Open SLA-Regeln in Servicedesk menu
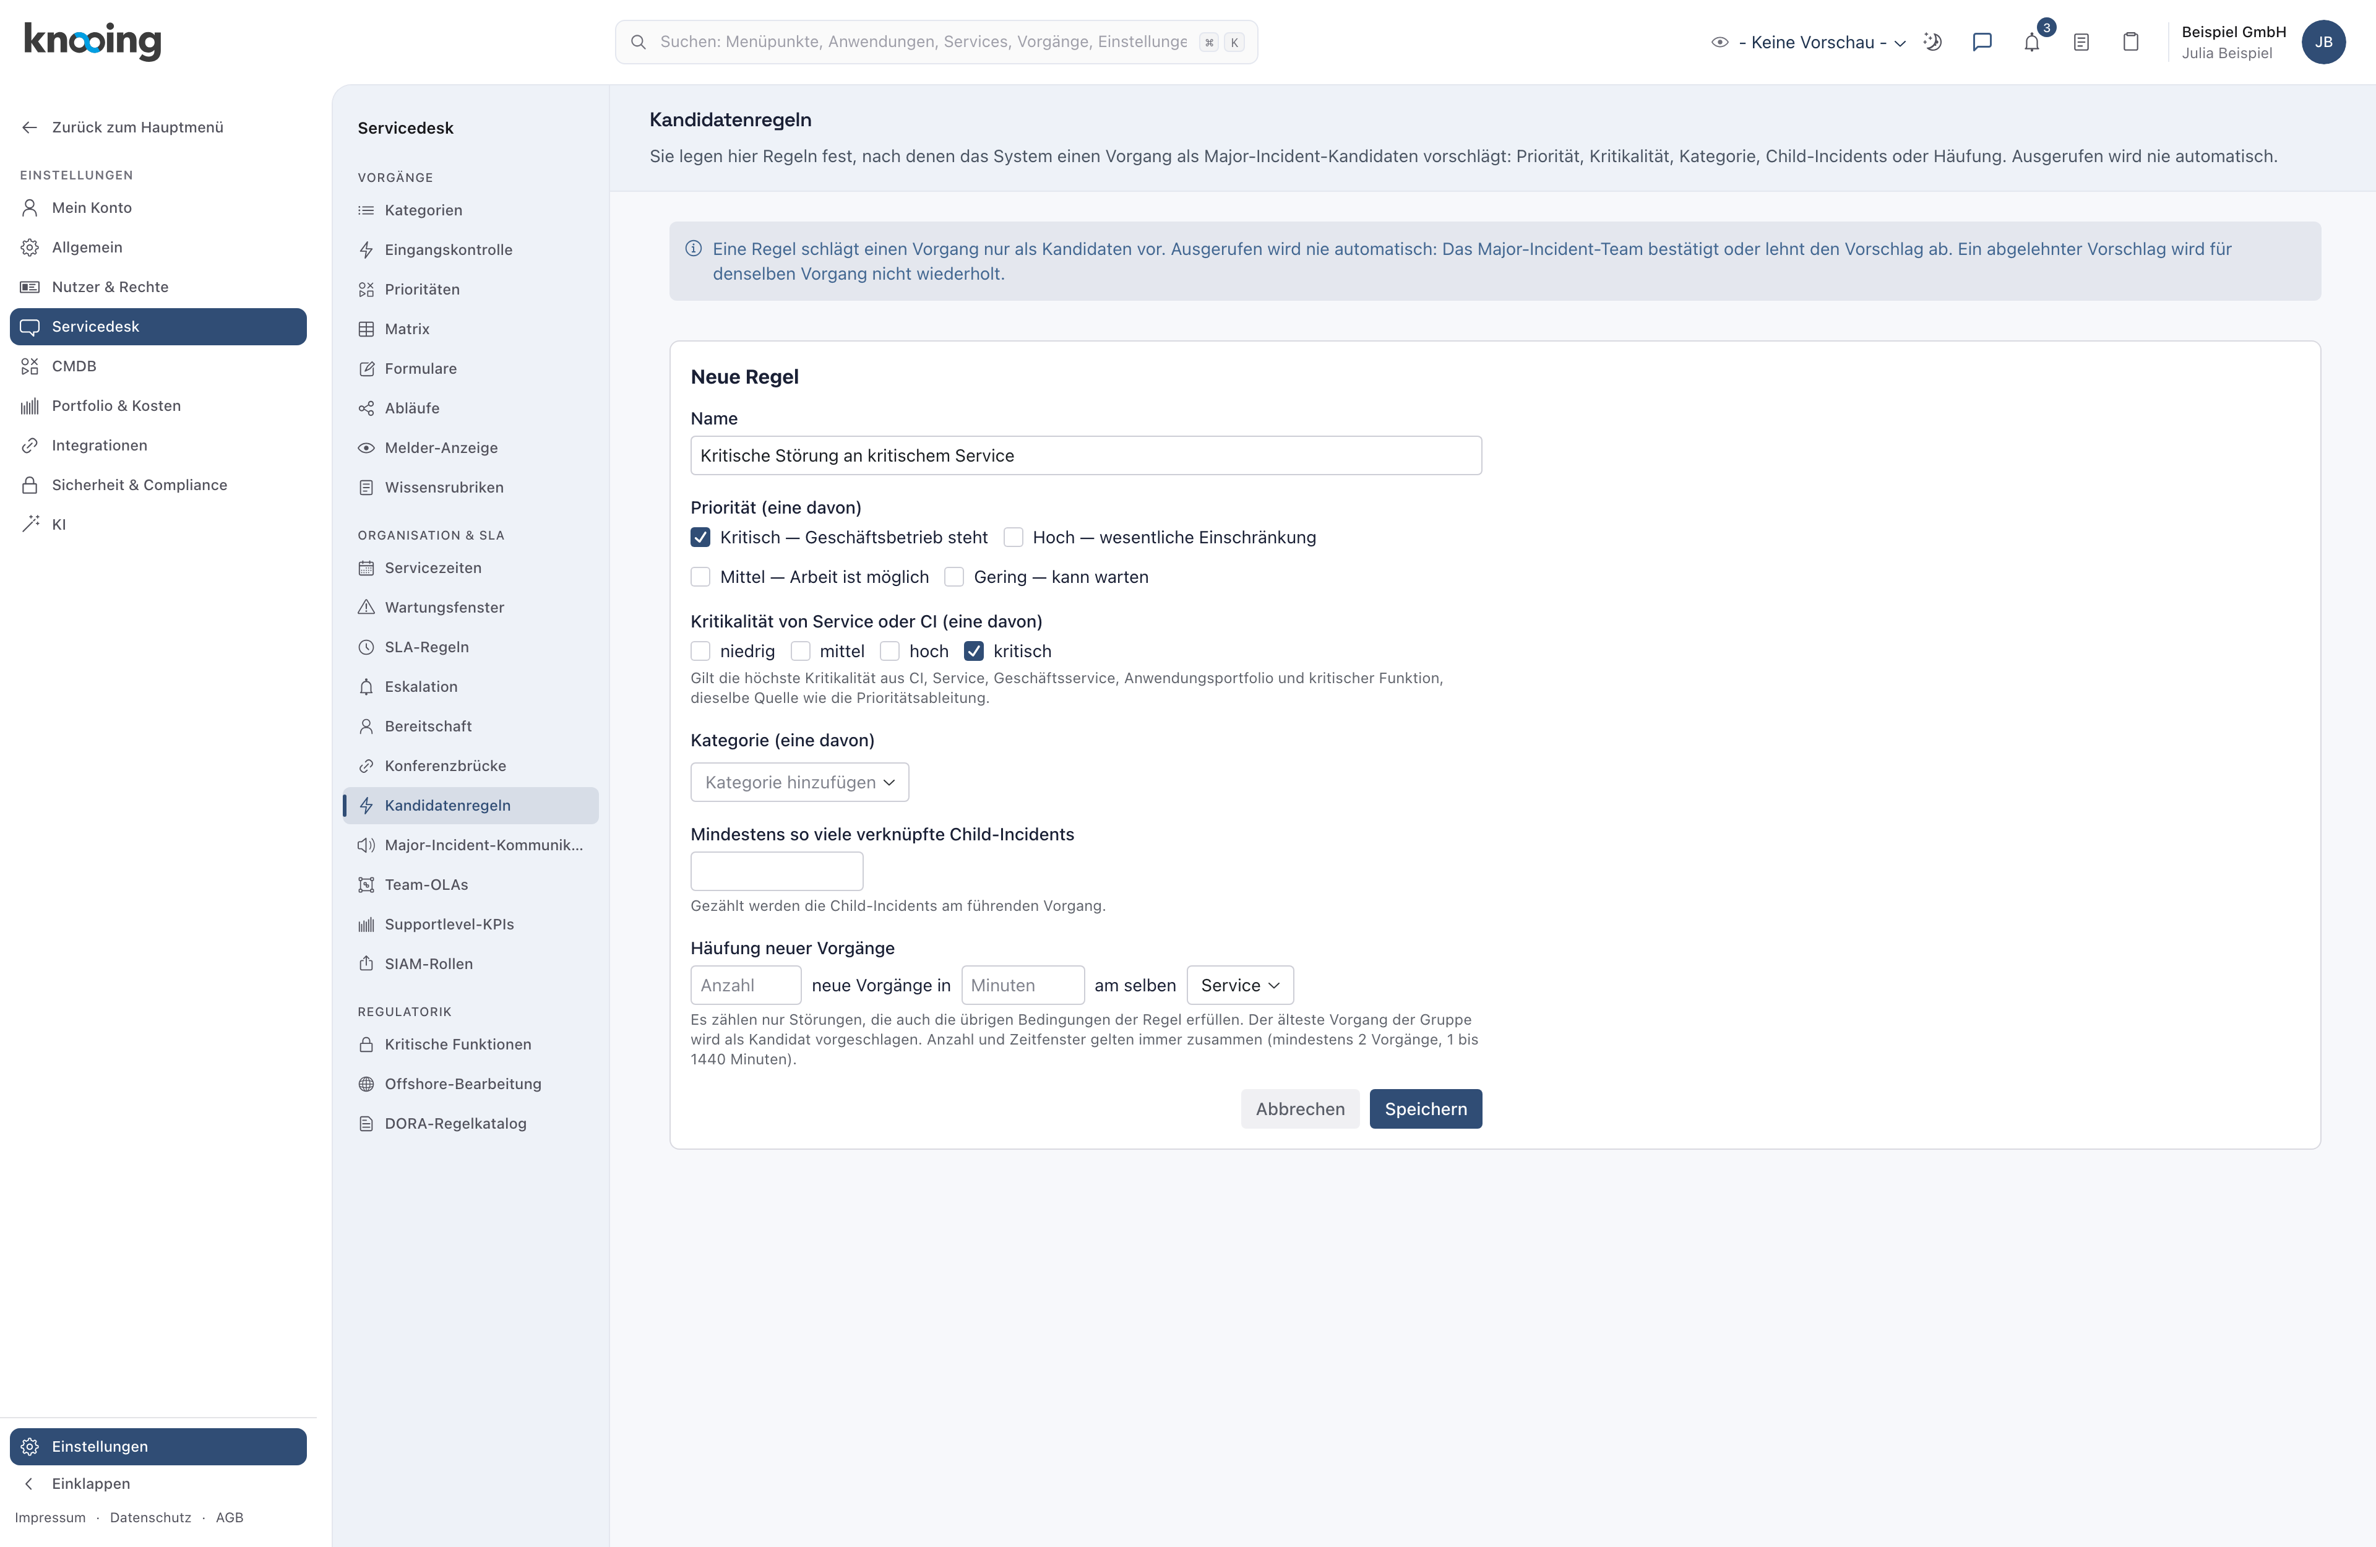The height and width of the screenshot is (1547, 2376). 426,647
